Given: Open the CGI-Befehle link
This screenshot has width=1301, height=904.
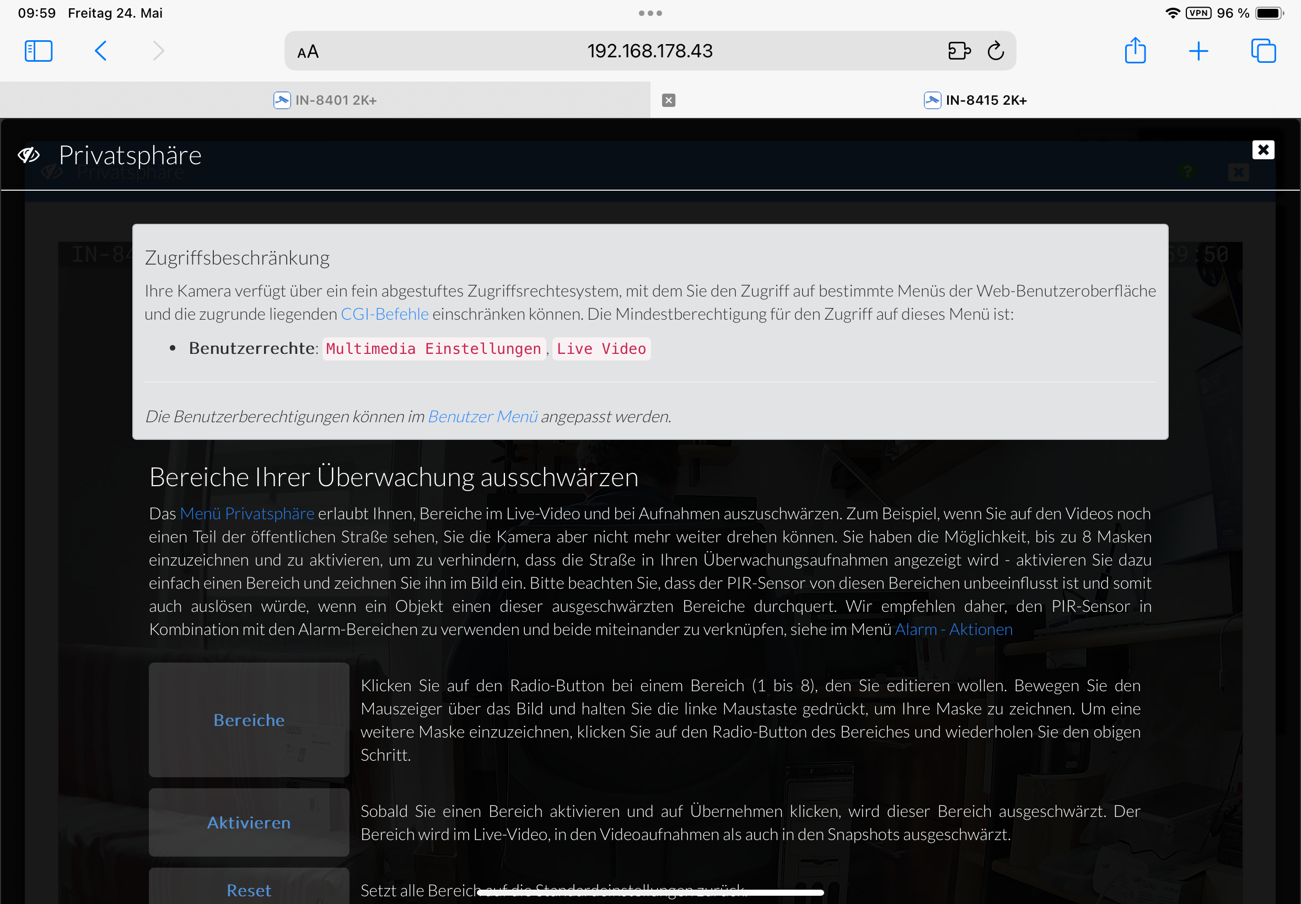Looking at the screenshot, I should point(385,314).
